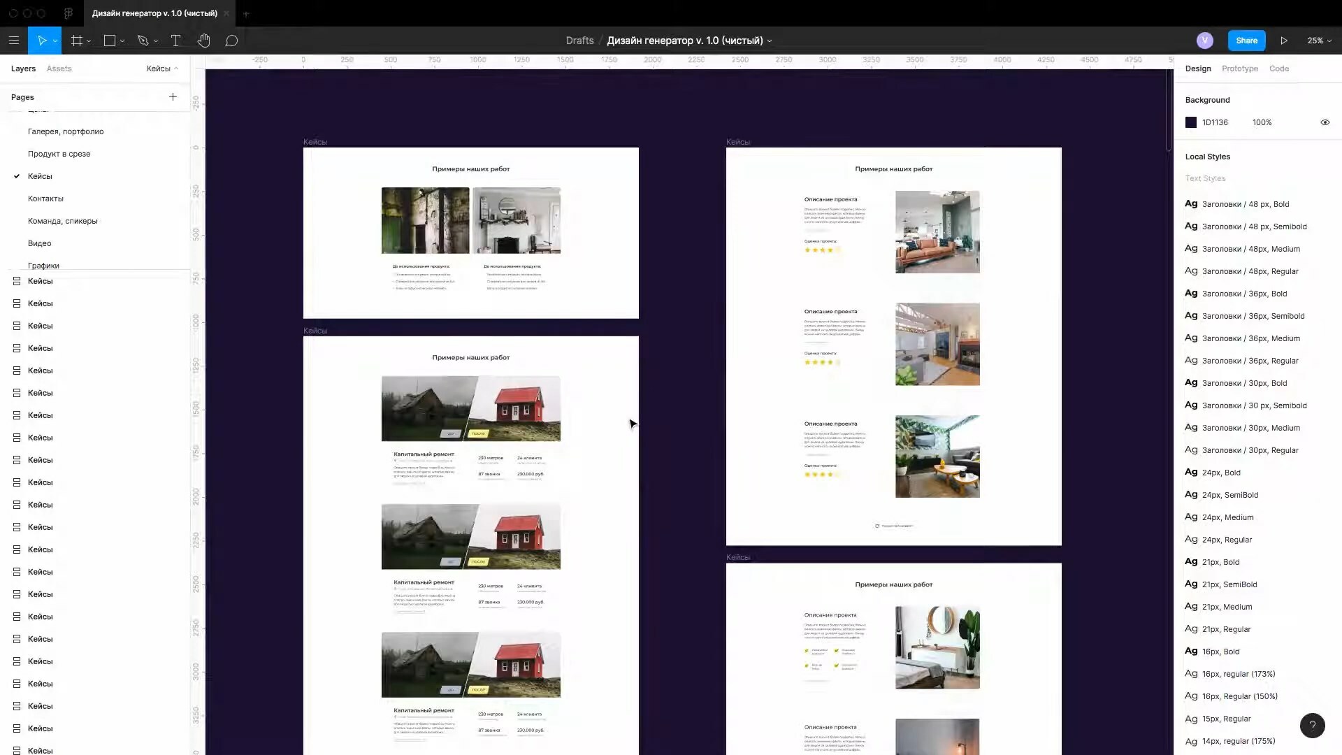The width and height of the screenshot is (1342, 755).
Task: Open file name dropdown chevron
Action: tap(770, 41)
